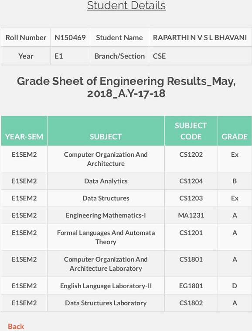Viewport: 252px width, 331px height.
Task: Click the grade D for English Laboratory
Action: (235, 286)
